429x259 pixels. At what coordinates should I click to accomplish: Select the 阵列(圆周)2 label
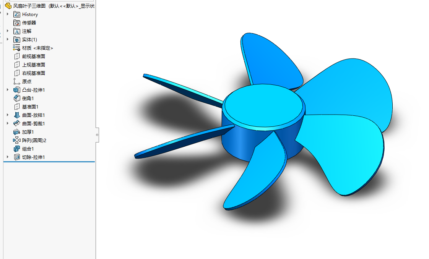34,141
